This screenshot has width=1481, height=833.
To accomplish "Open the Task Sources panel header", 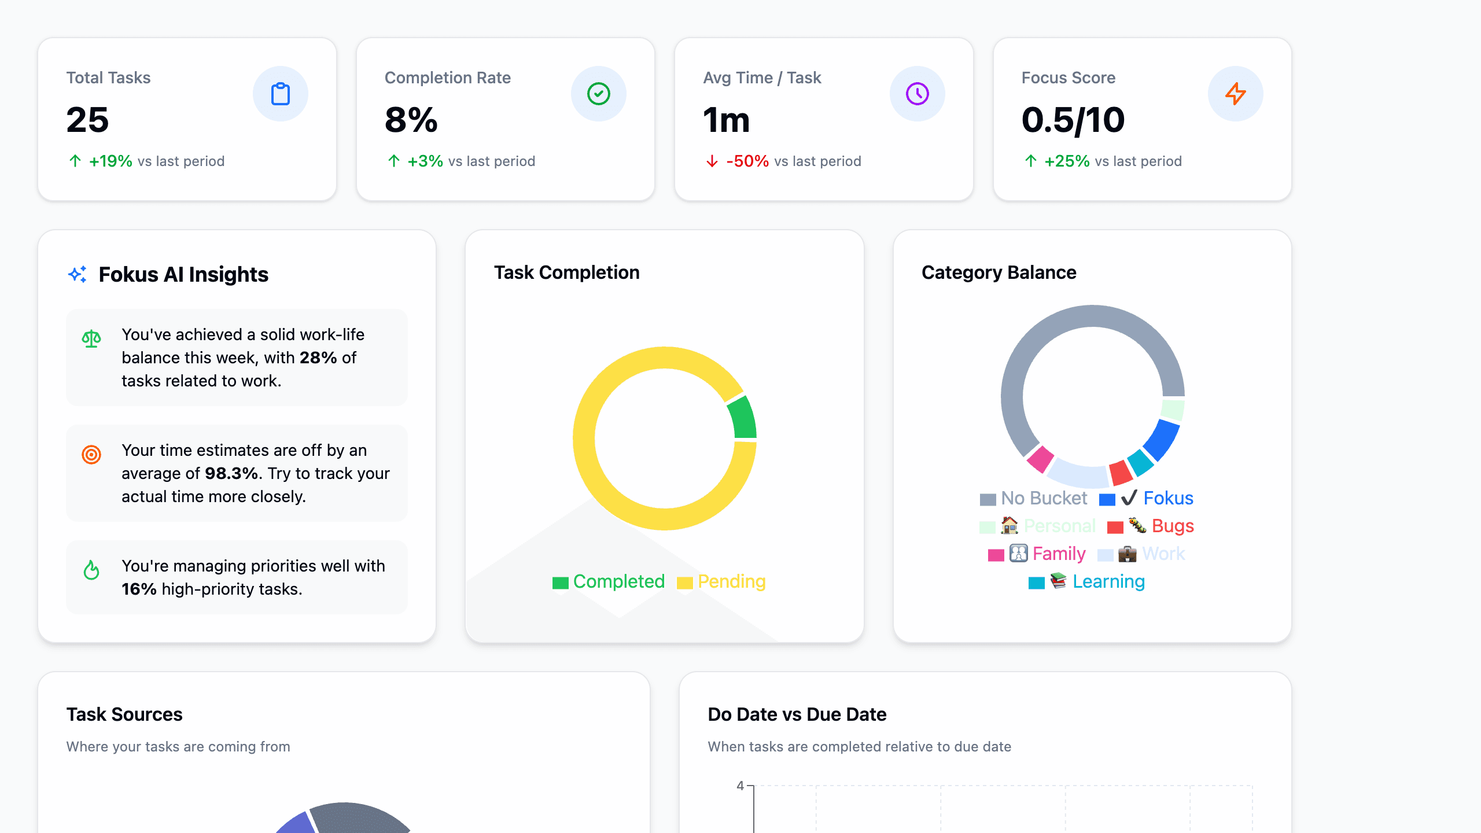I will 124,714.
